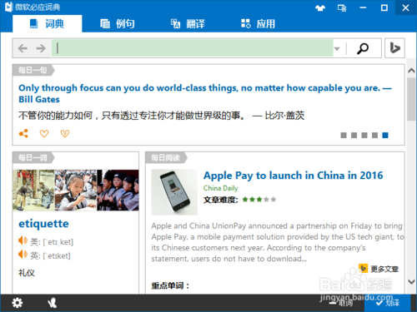Click the forward arrow in search bar

(41, 48)
